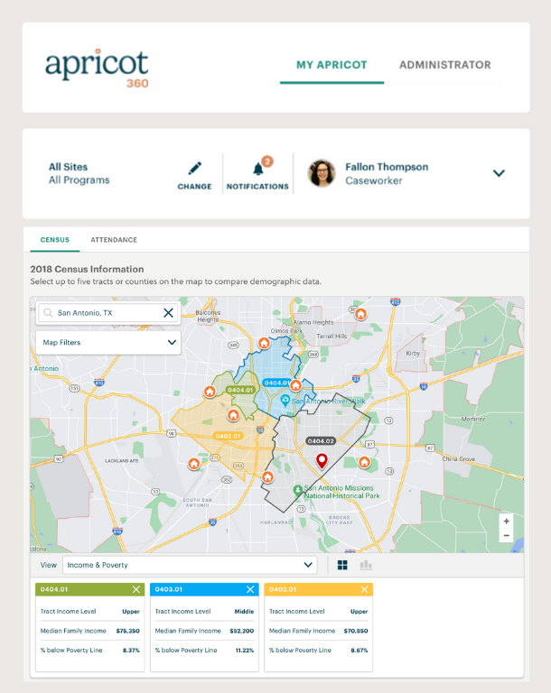Expand the user profile chevron menu
551x693 pixels.
pos(499,173)
